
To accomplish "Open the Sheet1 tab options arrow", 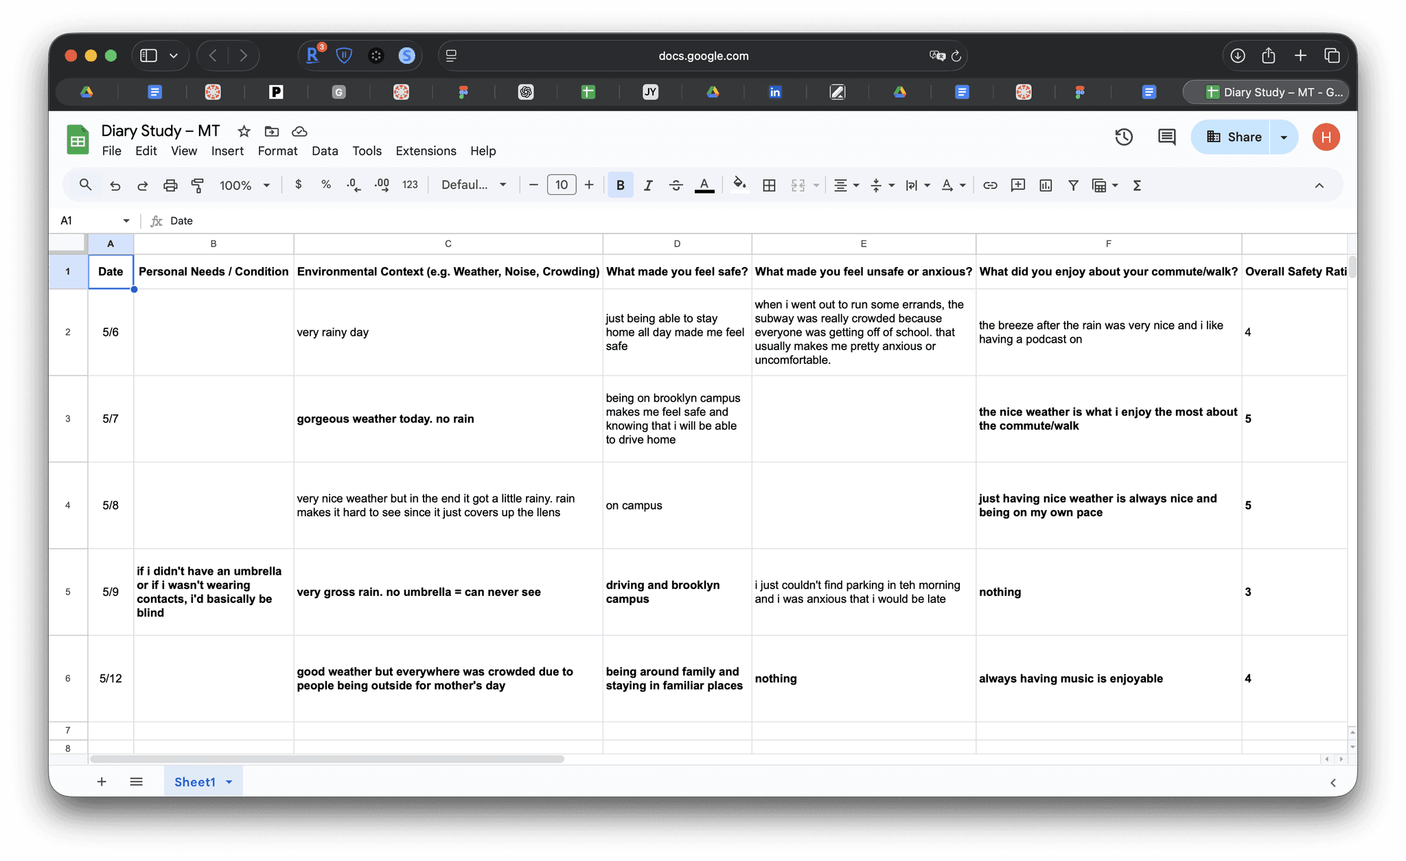I will 229,782.
